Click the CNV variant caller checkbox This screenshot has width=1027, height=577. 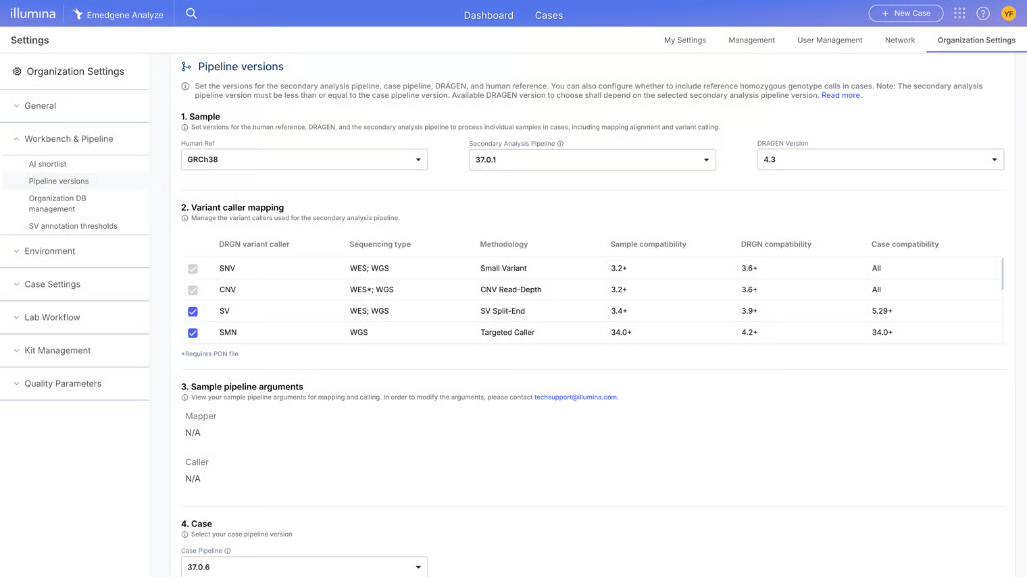point(193,290)
